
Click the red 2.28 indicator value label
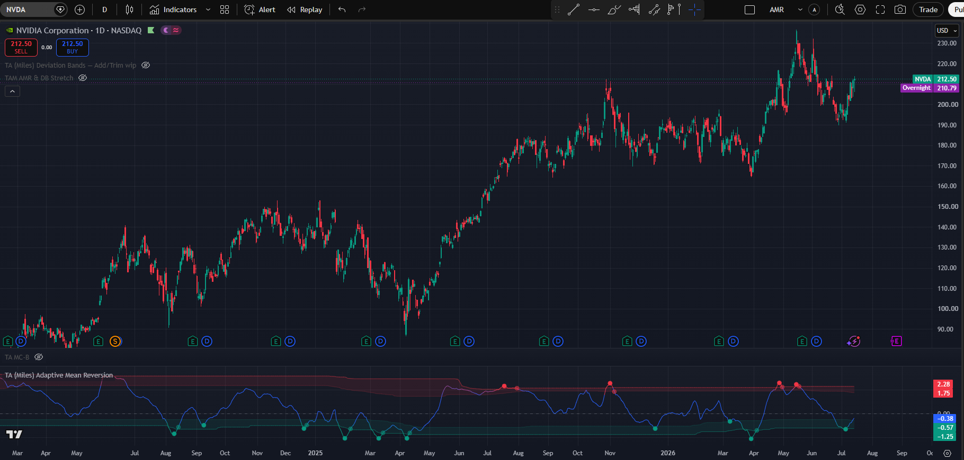point(943,384)
